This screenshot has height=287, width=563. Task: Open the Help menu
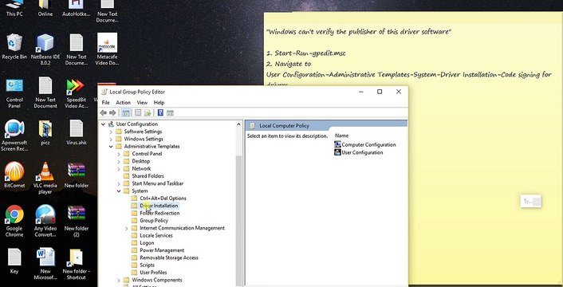click(x=159, y=103)
